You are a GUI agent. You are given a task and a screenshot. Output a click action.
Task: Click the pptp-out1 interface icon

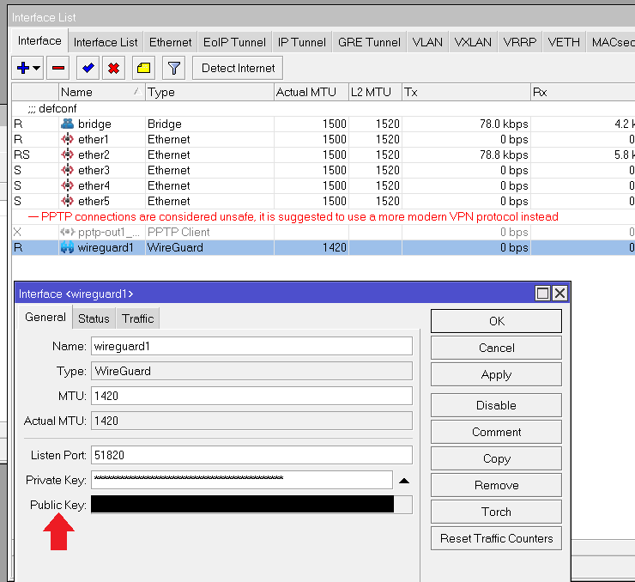point(67,232)
